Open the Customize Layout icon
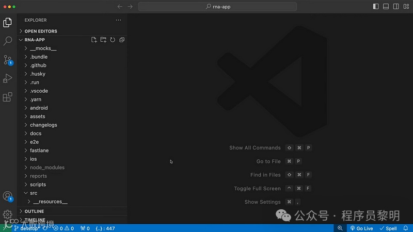Image resolution: width=413 pixels, height=232 pixels. click(x=406, y=7)
